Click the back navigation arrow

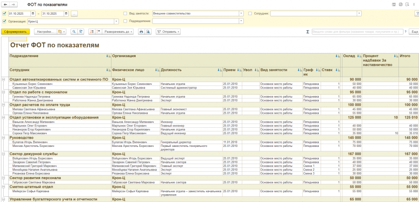[6, 4]
